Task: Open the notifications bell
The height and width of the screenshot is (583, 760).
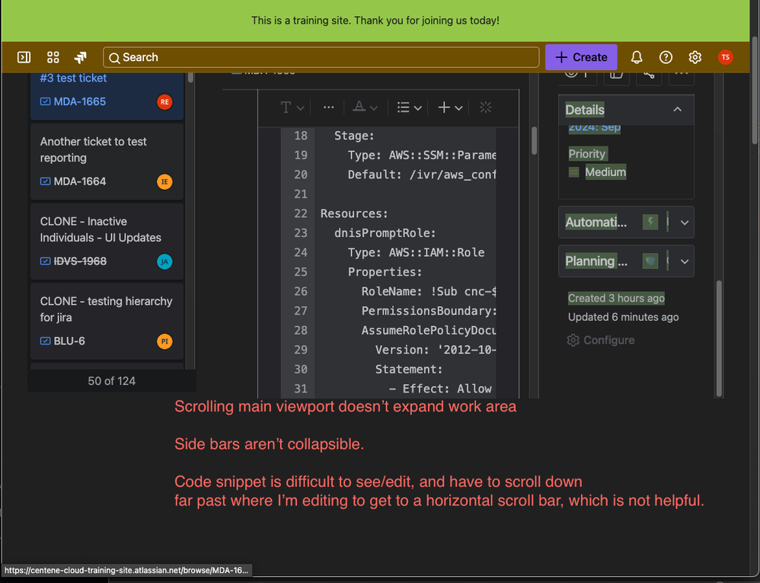Action: (637, 56)
